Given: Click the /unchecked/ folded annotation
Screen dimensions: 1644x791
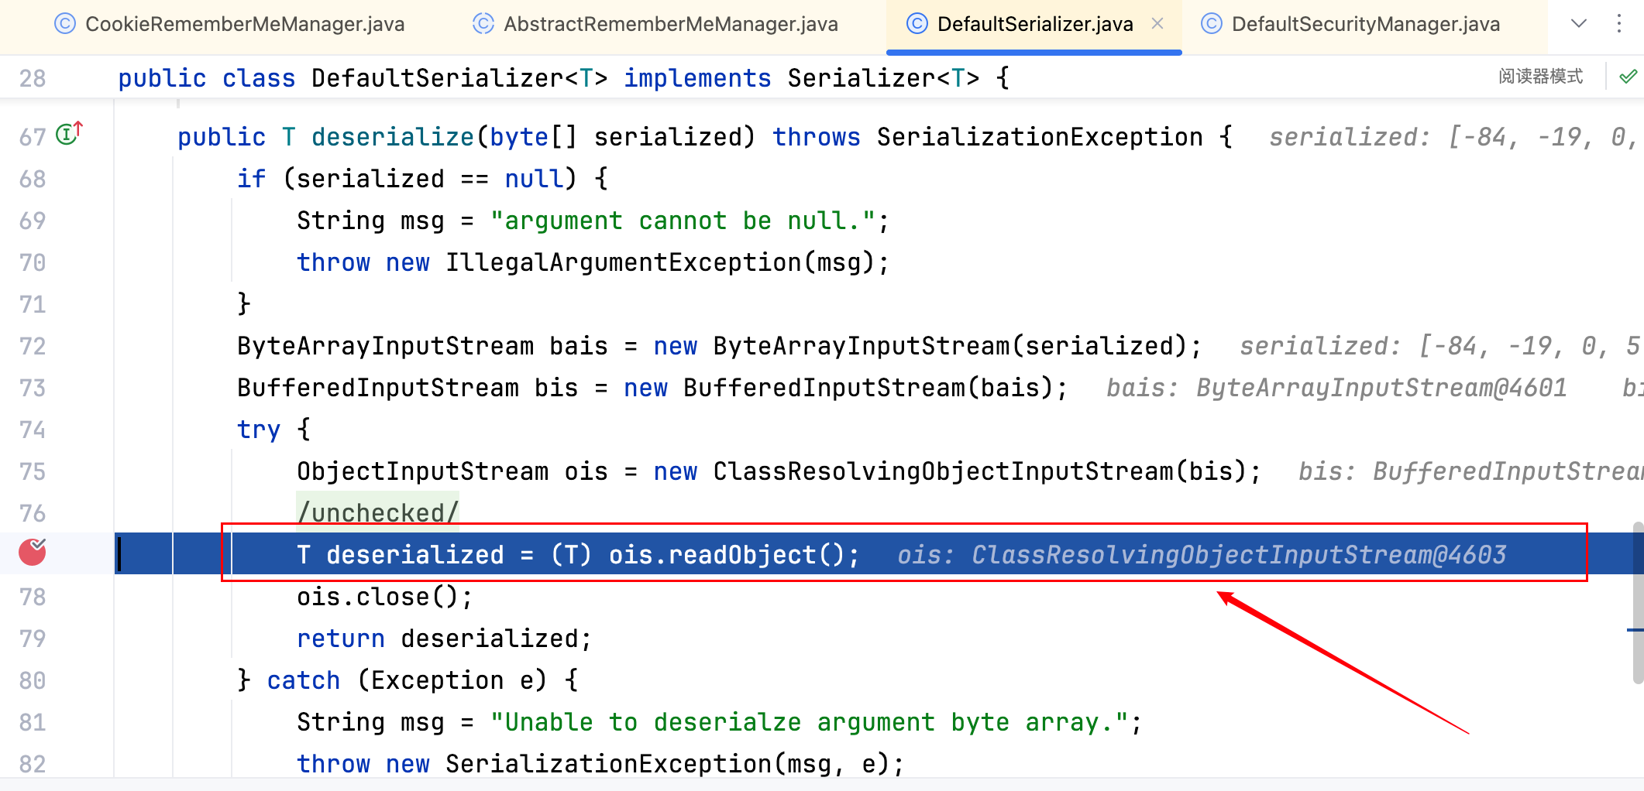Looking at the screenshot, I should tap(378, 512).
